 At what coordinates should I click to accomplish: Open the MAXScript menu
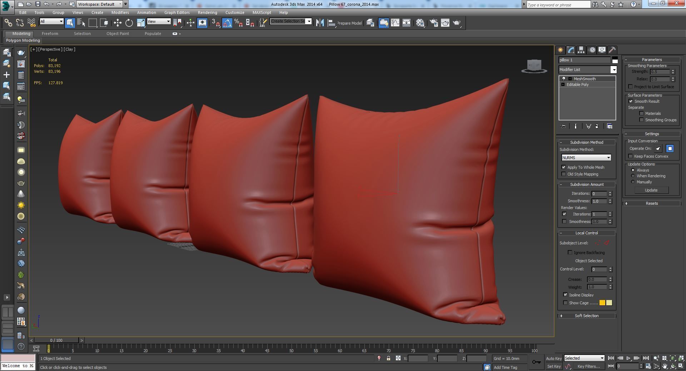(x=262, y=12)
